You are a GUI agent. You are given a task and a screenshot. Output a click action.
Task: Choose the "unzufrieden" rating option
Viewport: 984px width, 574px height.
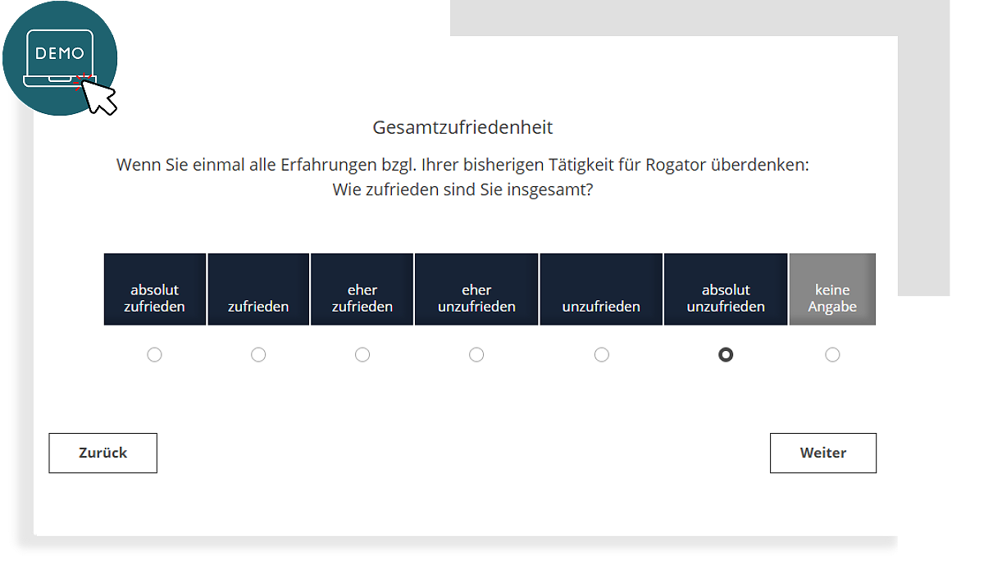point(602,354)
